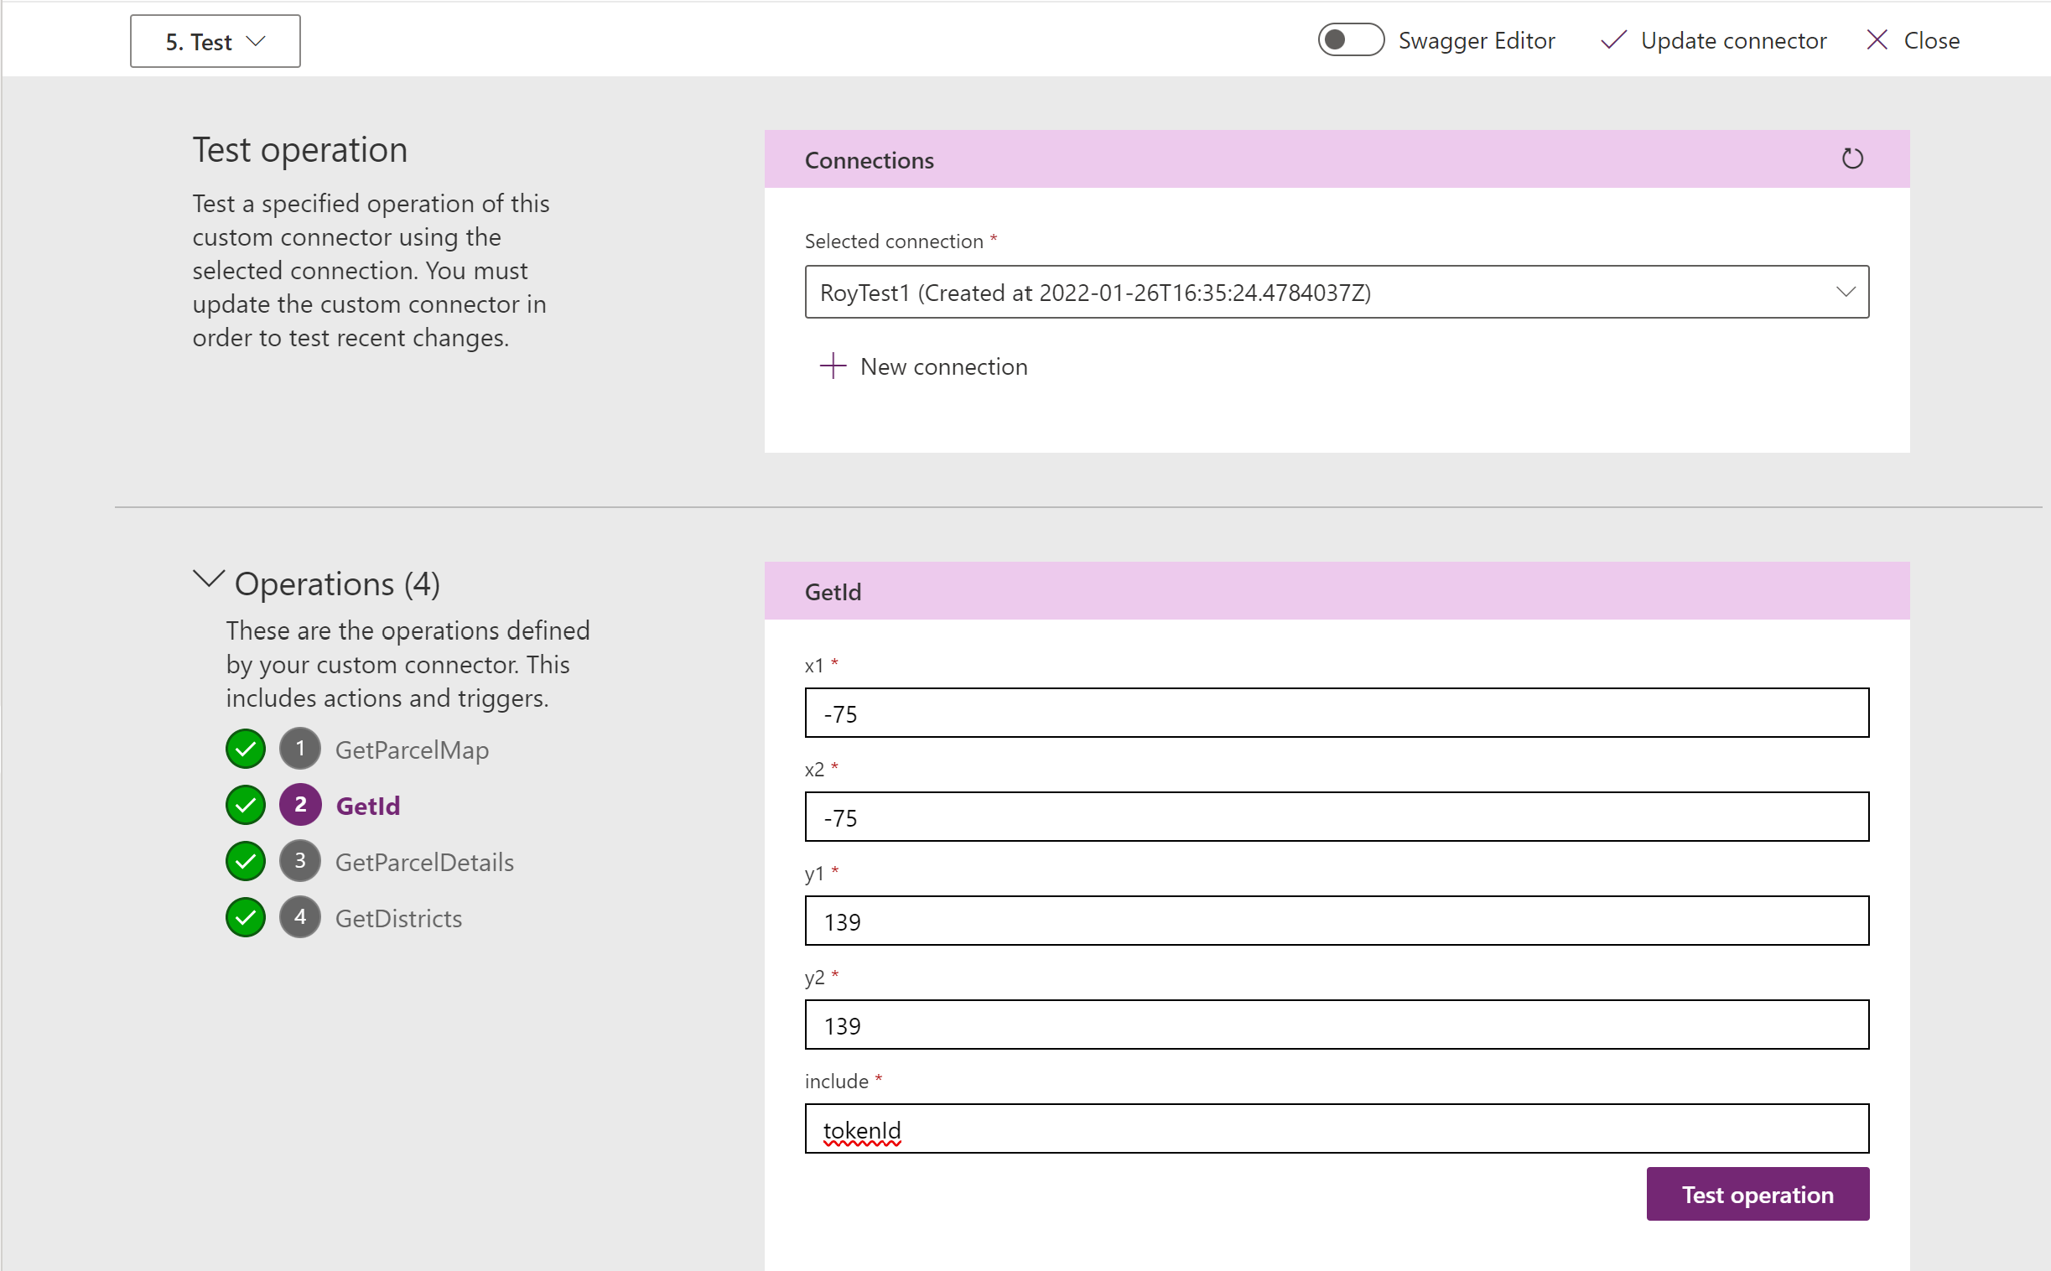Click the X icon beside Close
Viewport: 2051px width, 1271px height.
click(1876, 40)
